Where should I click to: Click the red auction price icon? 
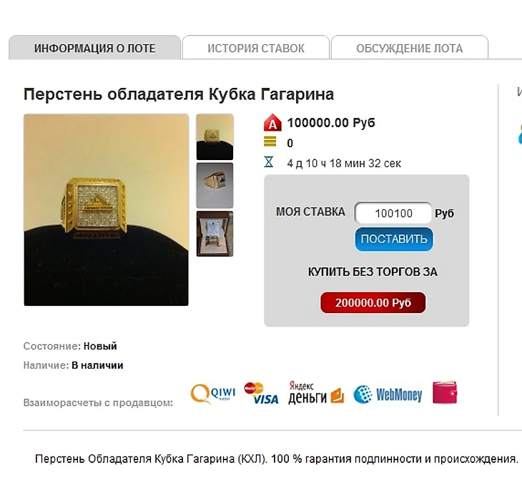pos(272,122)
